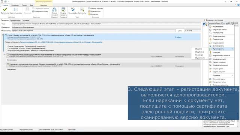Switch to the Главная ribbon tab
Screen dimensions: 240x135
(x=5, y=5)
